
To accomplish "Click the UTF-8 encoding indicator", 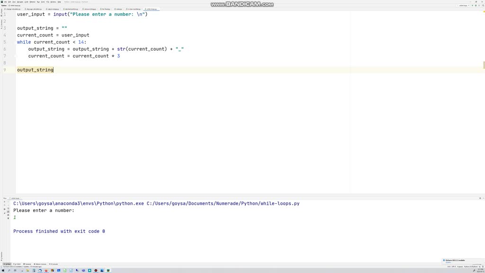I will click(455, 266).
